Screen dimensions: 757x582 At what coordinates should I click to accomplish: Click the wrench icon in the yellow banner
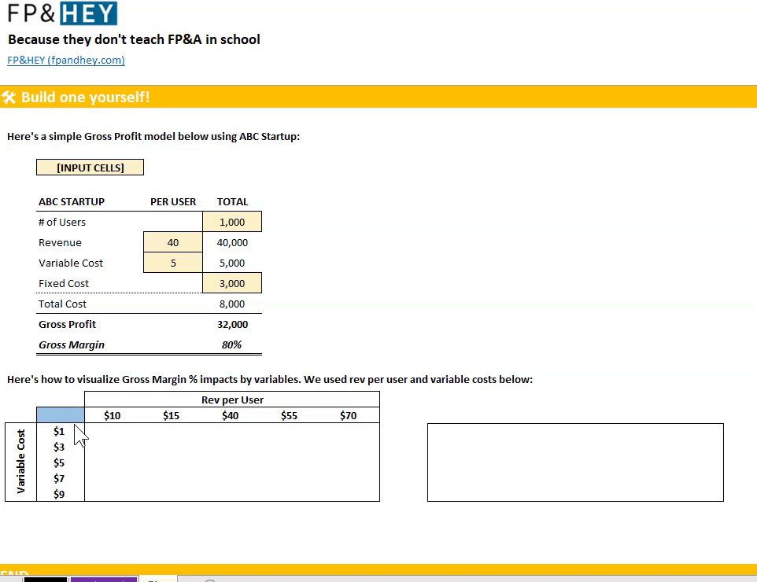(x=10, y=97)
